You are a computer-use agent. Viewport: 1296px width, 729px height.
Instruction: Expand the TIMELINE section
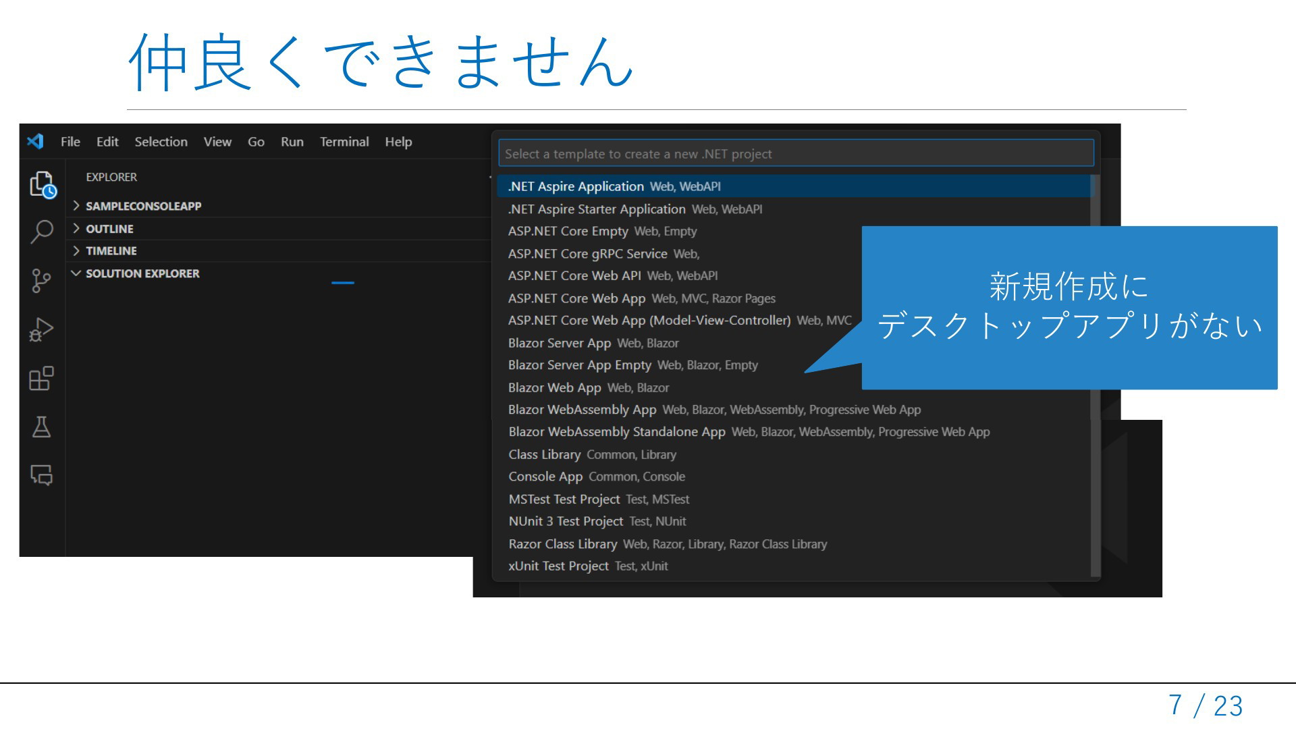pyautogui.click(x=111, y=250)
